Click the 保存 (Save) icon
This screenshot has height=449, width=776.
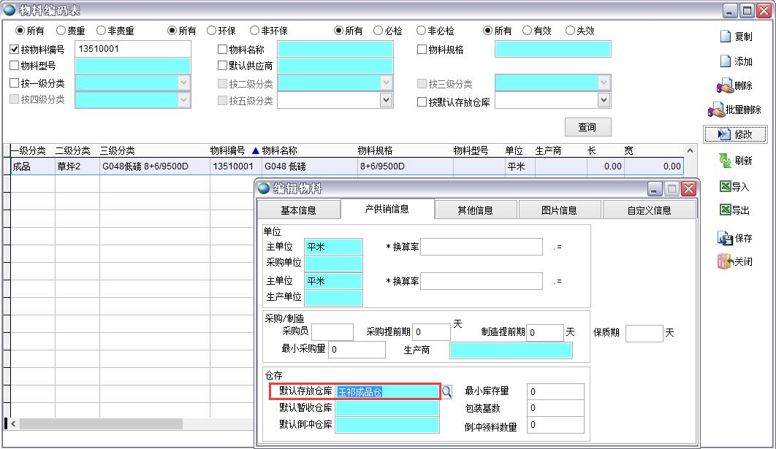click(725, 238)
